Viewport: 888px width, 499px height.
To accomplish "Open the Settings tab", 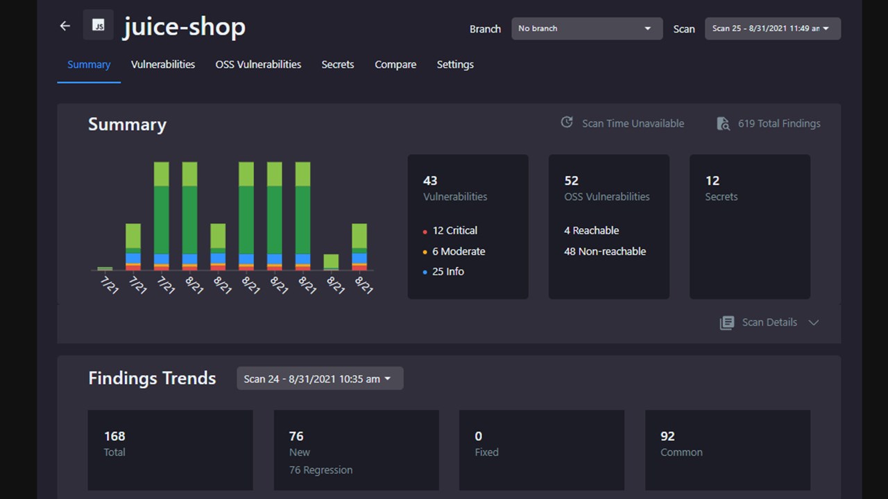I will click(x=455, y=64).
